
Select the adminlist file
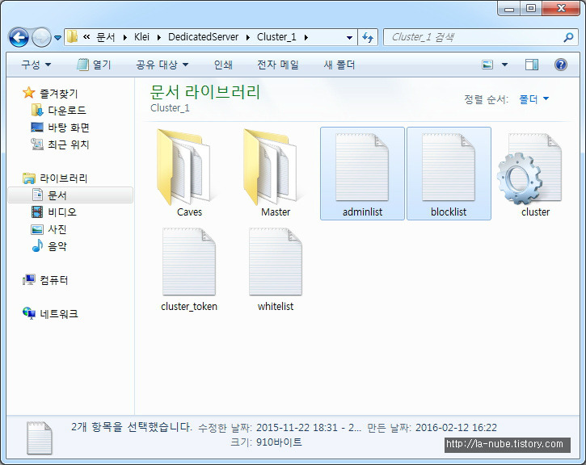tap(362, 174)
